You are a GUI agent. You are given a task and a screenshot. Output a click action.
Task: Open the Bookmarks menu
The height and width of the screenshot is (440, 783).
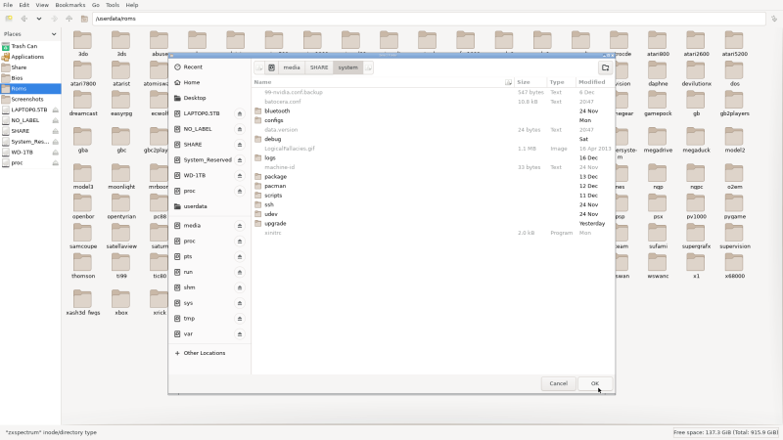[69, 5]
